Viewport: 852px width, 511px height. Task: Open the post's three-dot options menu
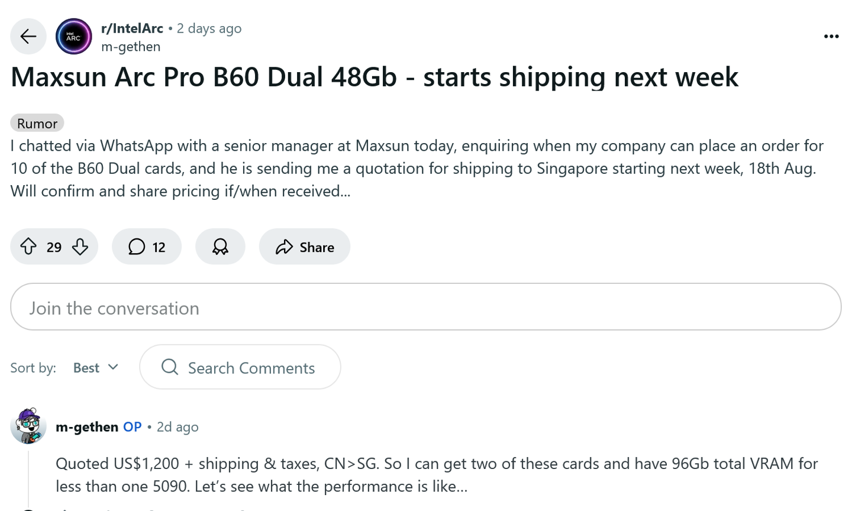831,37
